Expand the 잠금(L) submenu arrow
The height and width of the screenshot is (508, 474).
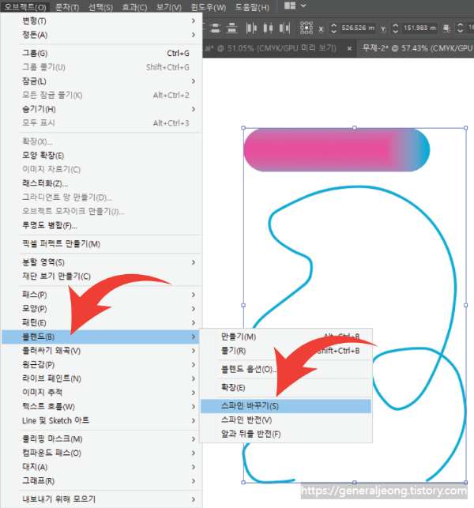click(x=194, y=81)
